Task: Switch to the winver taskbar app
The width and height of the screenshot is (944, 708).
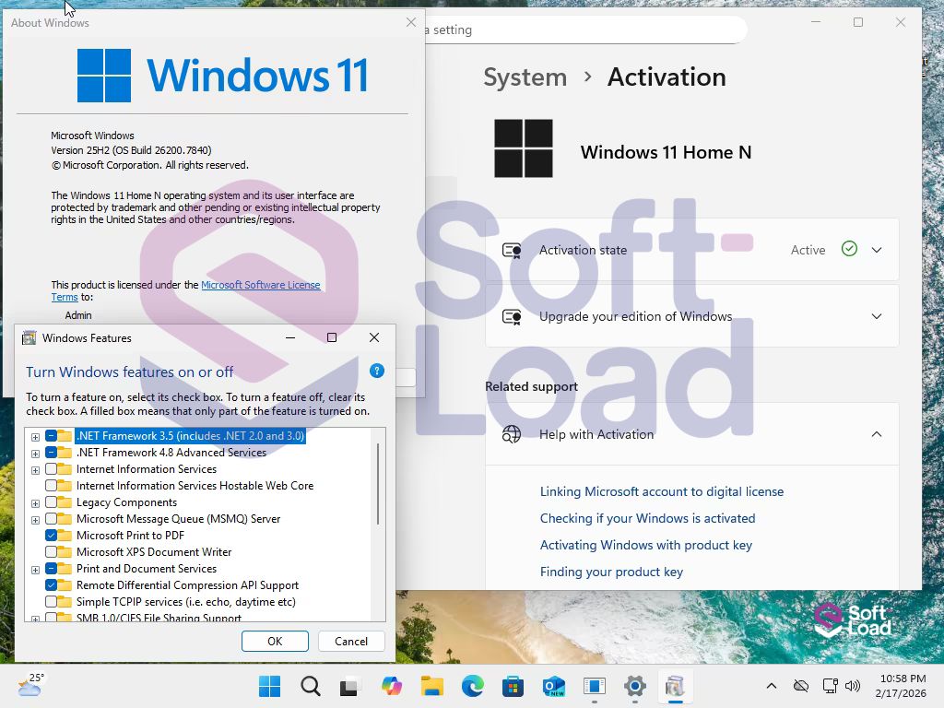Action: coord(595,686)
